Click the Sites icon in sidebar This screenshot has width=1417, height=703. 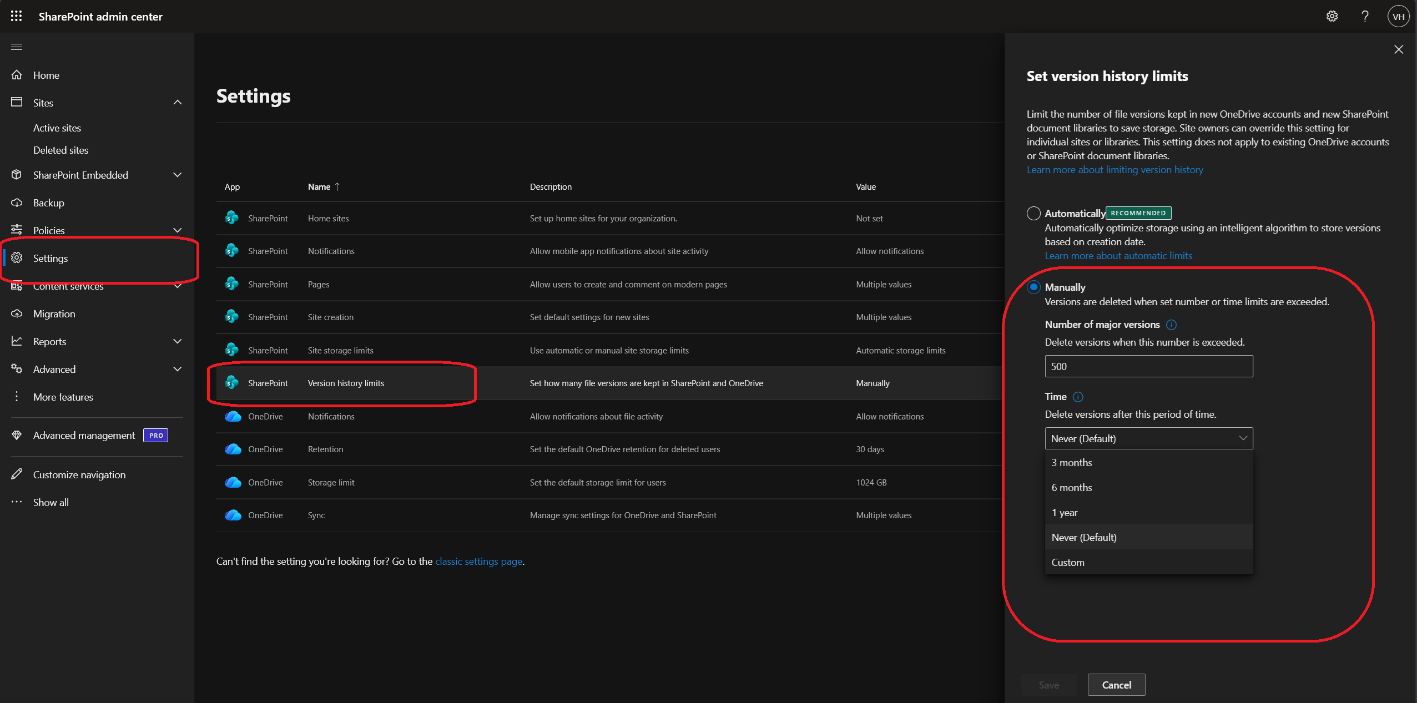pos(17,102)
